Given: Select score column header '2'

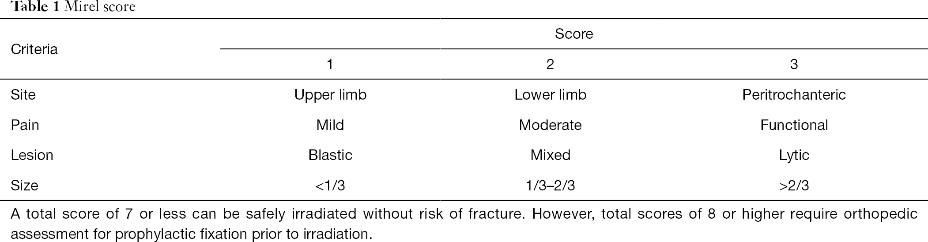Looking at the screenshot, I should [x=550, y=65].
